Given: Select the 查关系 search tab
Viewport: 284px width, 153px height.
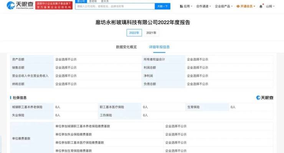Looking at the screenshot, I should pyautogui.click(x=104, y=1).
